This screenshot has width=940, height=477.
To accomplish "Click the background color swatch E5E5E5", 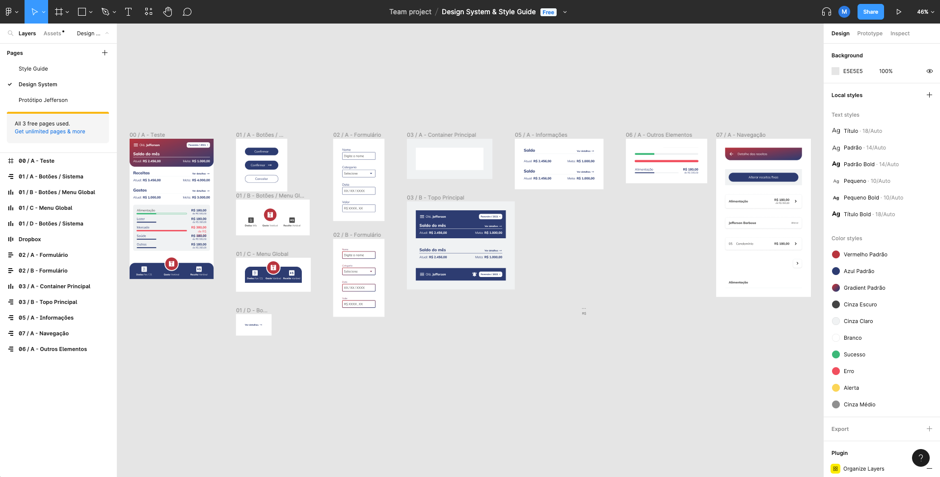I will pyautogui.click(x=835, y=71).
